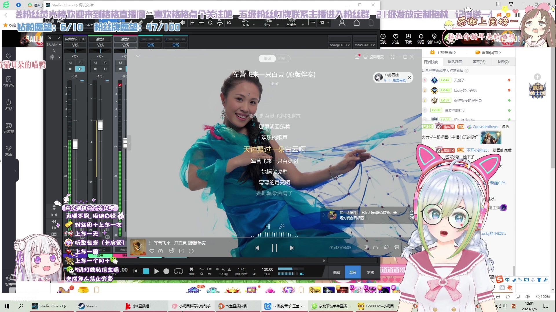Start playback in Studio One transport
This screenshot has height=312, width=556.
tap(156, 271)
